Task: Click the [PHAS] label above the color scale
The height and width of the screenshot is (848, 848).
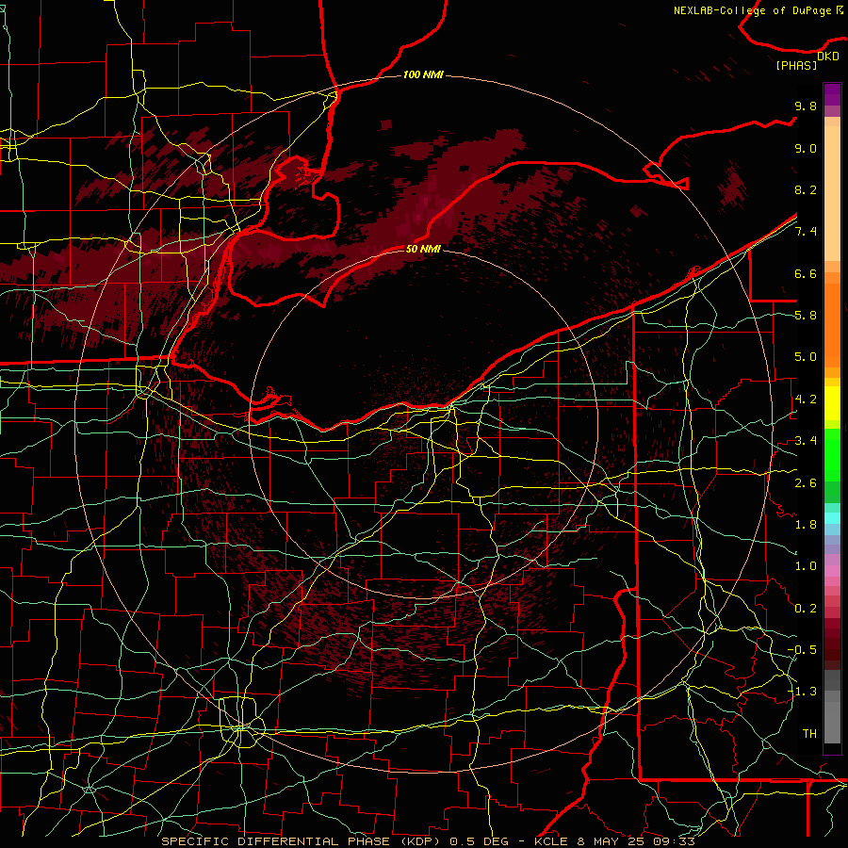Action: coord(796,66)
